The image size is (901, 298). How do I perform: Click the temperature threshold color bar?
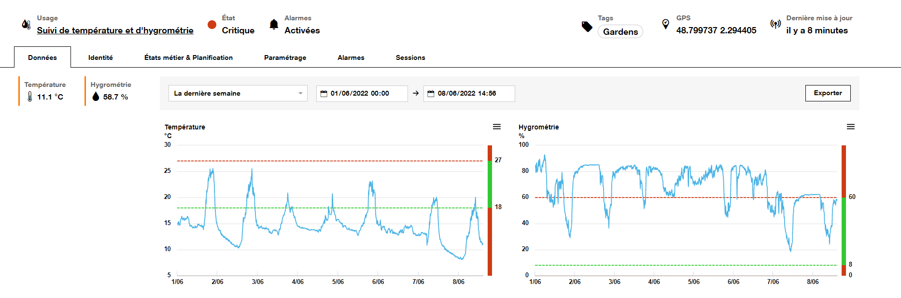(x=490, y=210)
